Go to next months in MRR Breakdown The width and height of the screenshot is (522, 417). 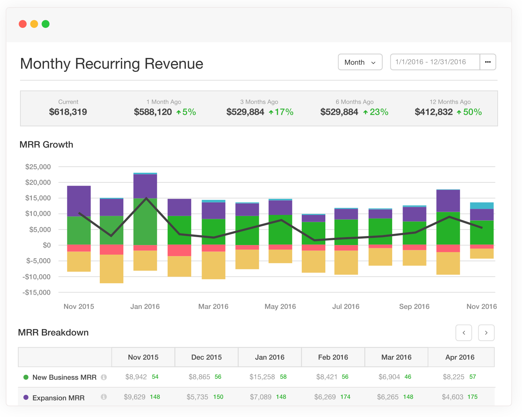pyautogui.click(x=486, y=333)
